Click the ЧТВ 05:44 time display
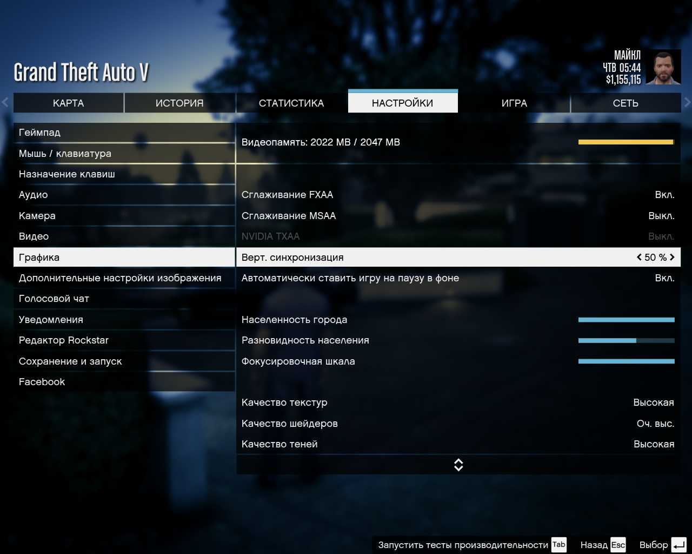This screenshot has height=554, width=692. coord(622,68)
